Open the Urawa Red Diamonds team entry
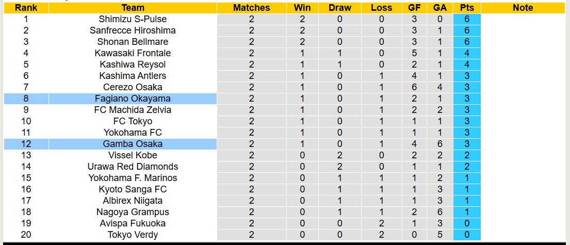This screenshot has width=570, height=245. coord(133,167)
